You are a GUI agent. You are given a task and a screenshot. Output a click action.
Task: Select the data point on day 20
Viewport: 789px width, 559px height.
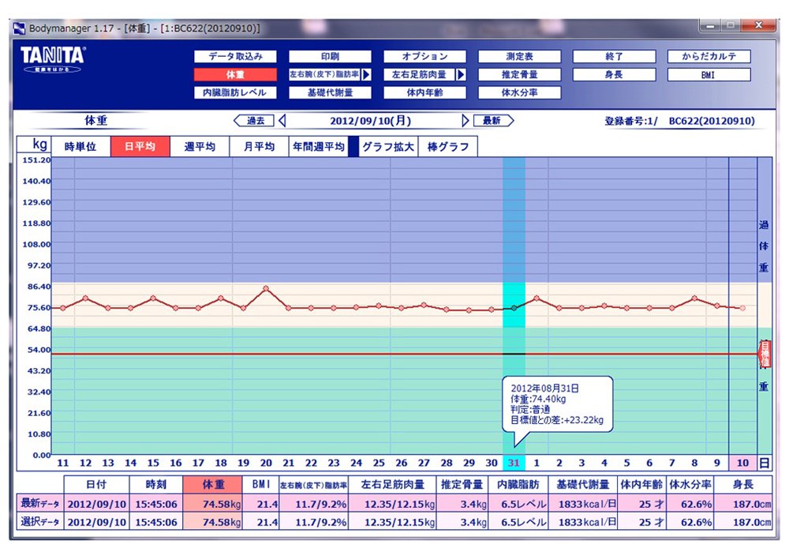tap(266, 288)
